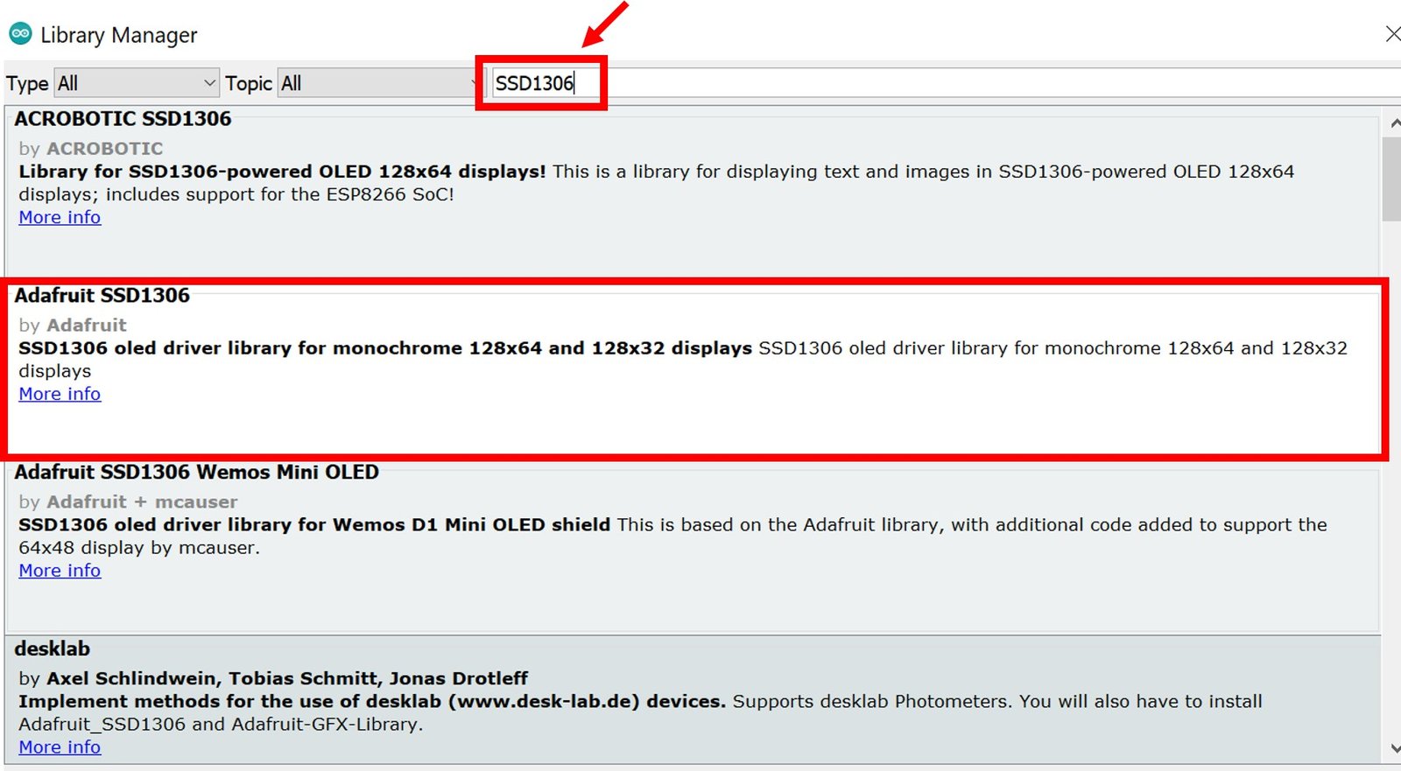
Task: Click author text 'by ACROBOTIC'
Action: pos(91,149)
